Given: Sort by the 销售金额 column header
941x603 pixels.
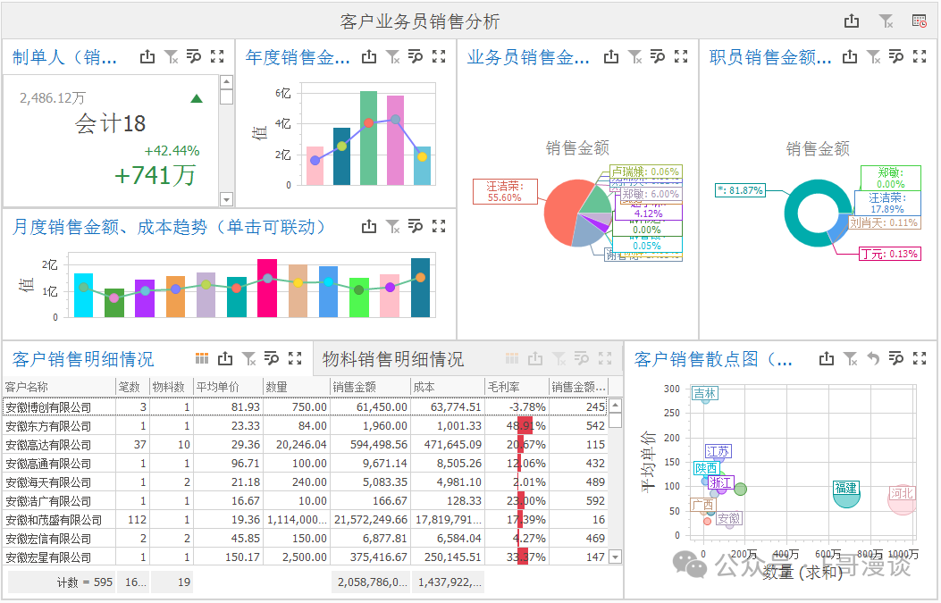Looking at the screenshot, I should 370,387.
